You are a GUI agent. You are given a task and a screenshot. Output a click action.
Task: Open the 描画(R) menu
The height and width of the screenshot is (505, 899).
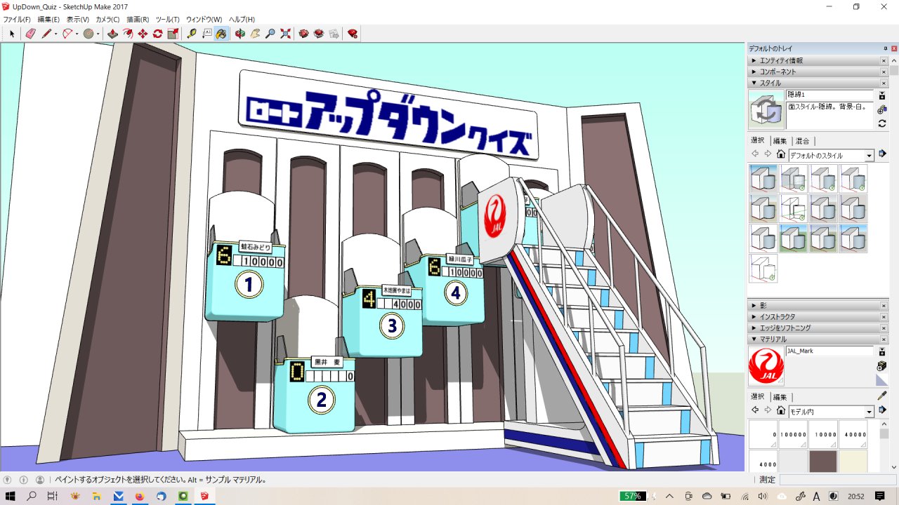point(137,20)
